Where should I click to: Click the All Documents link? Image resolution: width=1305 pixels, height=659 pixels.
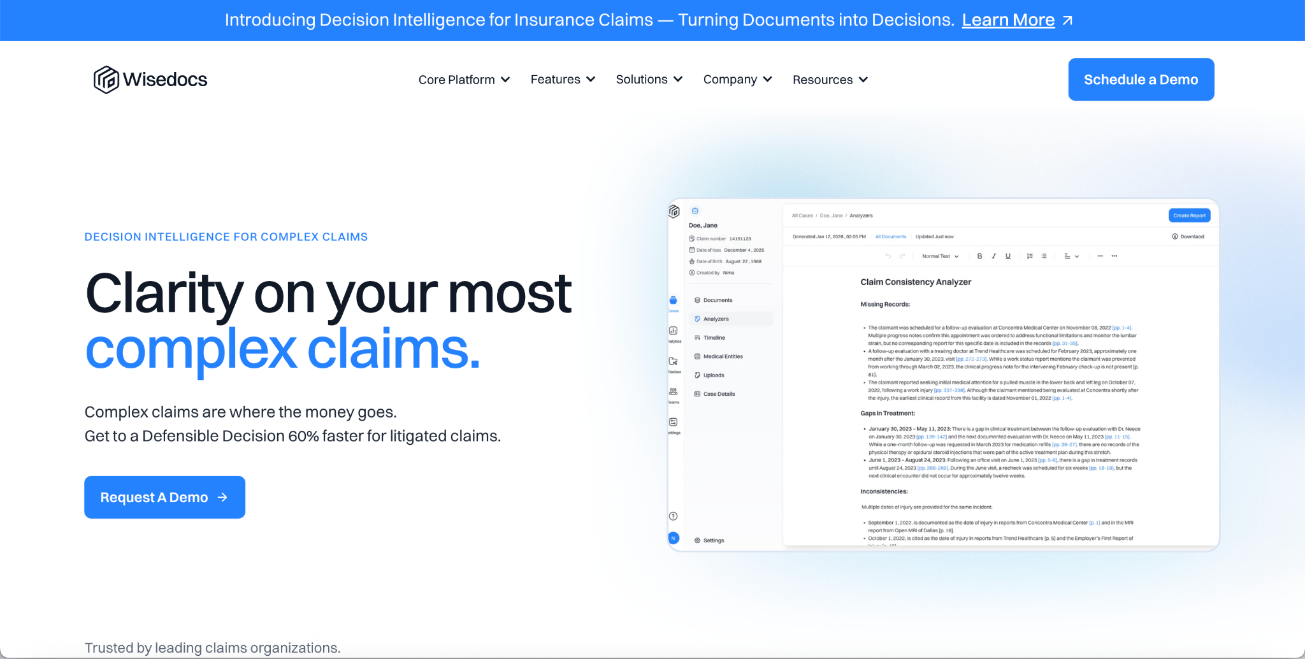891,236
